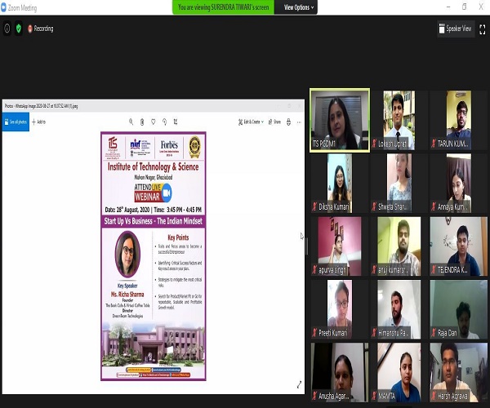Viewport: 490px width, 408px height.
Task: Expand the Edit & Create dropdown
Action: click(x=251, y=122)
